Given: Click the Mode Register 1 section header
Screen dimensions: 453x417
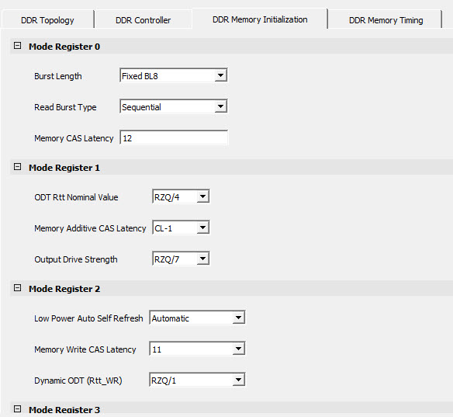Looking at the screenshot, I should tap(64, 168).
